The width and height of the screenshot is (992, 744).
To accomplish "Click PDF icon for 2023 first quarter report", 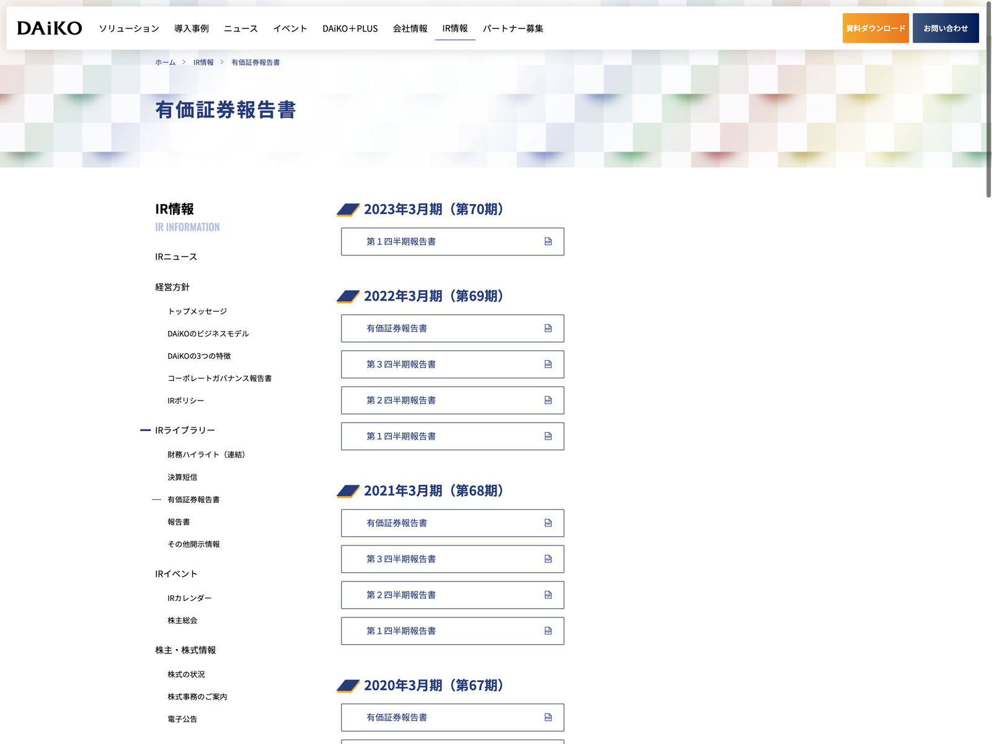I will tap(548, 242).
